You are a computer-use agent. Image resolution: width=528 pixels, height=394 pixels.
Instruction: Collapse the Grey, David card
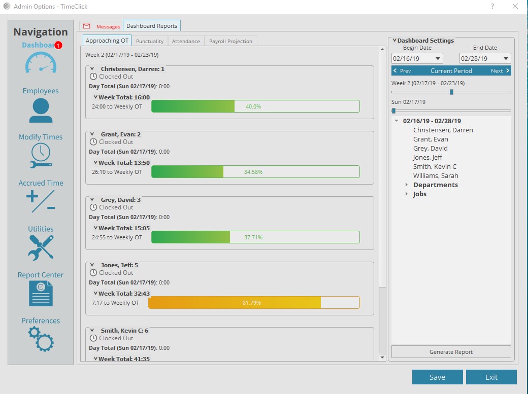point(92,199)
